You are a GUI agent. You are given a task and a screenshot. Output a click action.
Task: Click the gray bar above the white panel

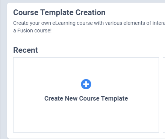(x=86, y=1)
